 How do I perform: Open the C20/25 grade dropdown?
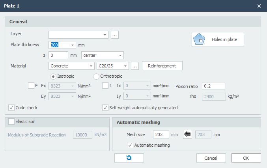pos(126,66)
